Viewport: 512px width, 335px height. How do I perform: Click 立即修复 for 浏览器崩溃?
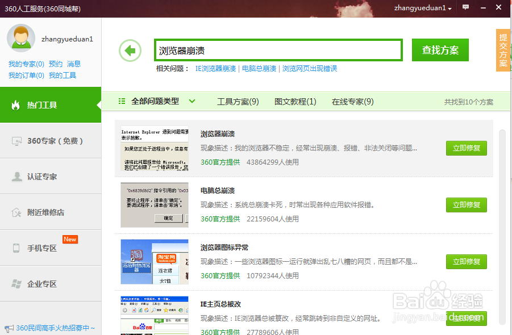coord(467,148)
